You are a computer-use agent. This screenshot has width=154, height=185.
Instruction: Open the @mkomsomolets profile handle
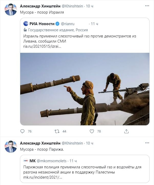52,161
